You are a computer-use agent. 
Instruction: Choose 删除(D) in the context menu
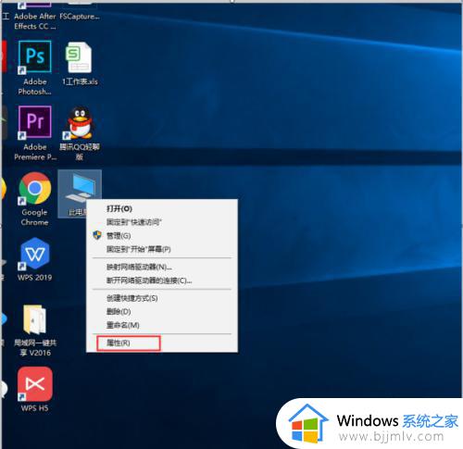coord(119,311)
